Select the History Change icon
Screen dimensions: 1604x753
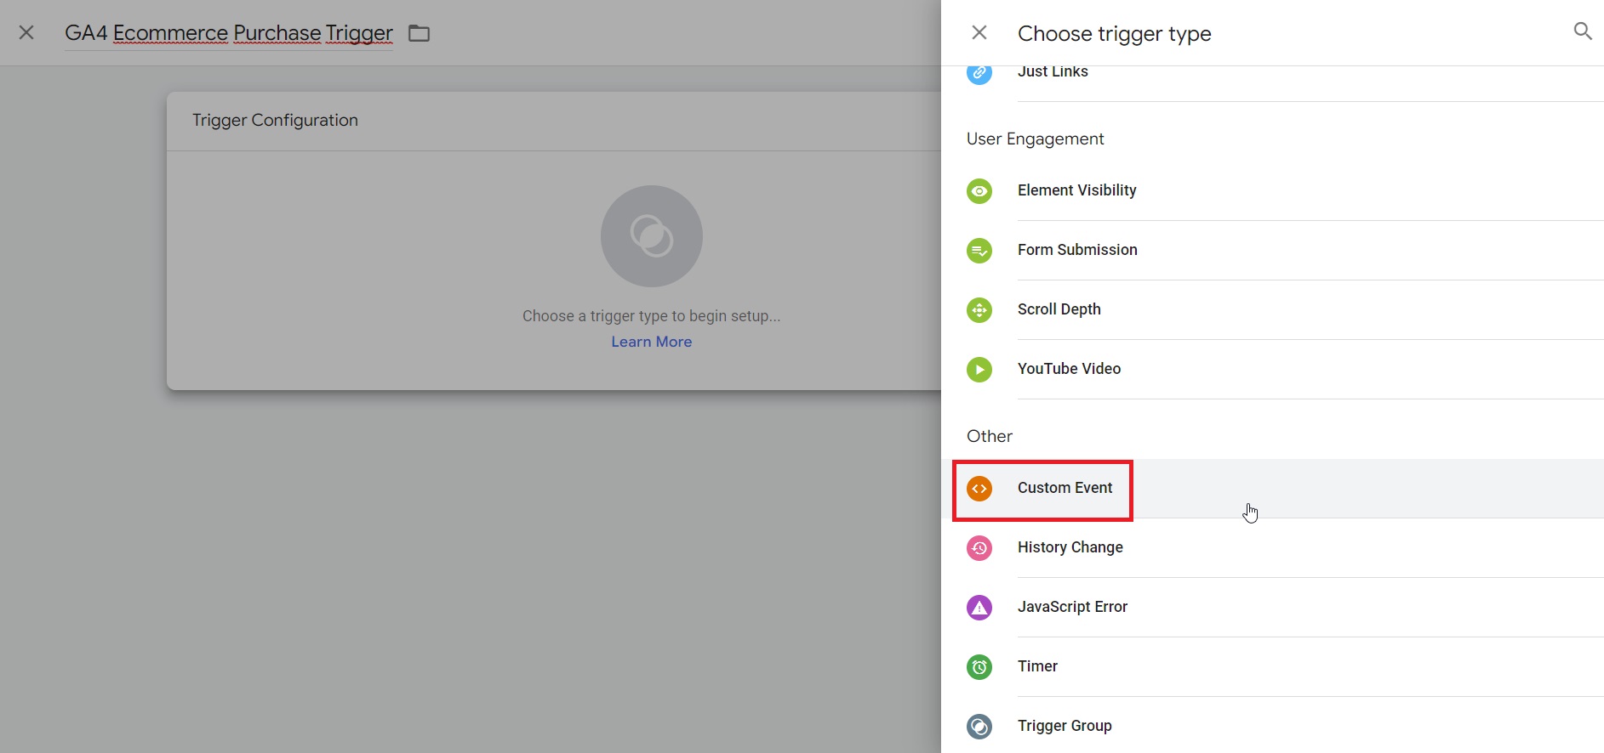pos(979,547)
